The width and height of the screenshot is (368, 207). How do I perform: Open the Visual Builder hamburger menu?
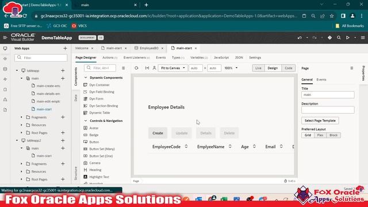[5, 37]
